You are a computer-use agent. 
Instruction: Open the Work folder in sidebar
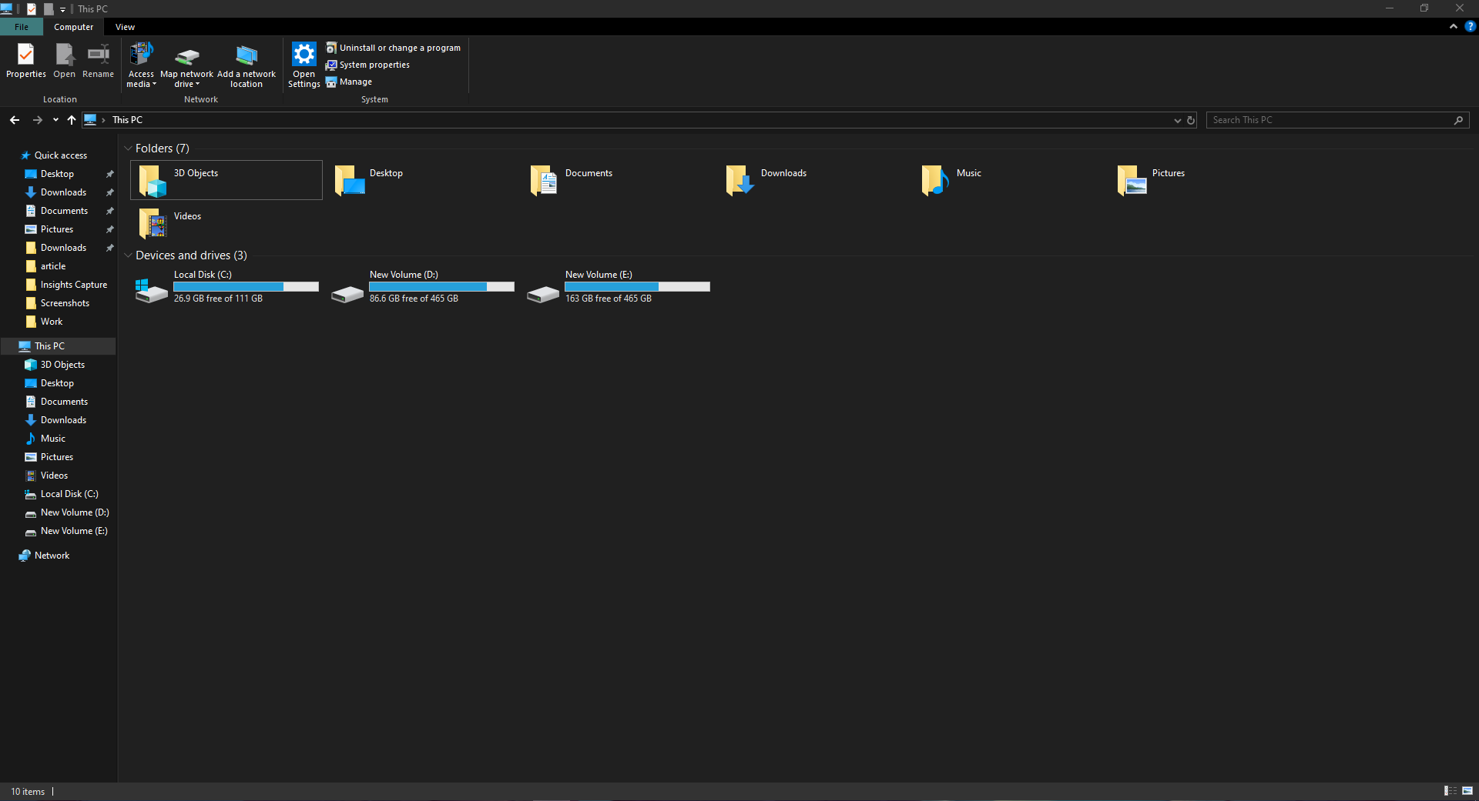[52, 322]
